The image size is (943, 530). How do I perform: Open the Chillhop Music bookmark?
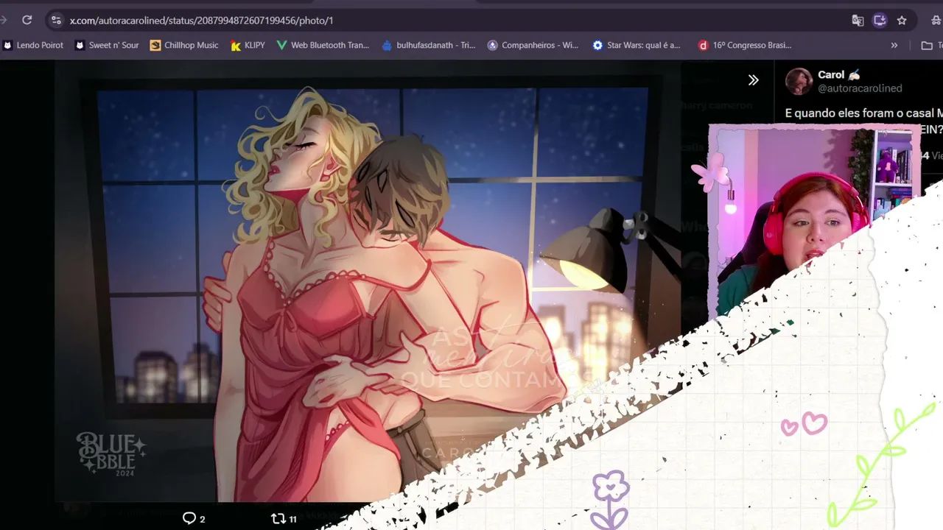[184, 45]
